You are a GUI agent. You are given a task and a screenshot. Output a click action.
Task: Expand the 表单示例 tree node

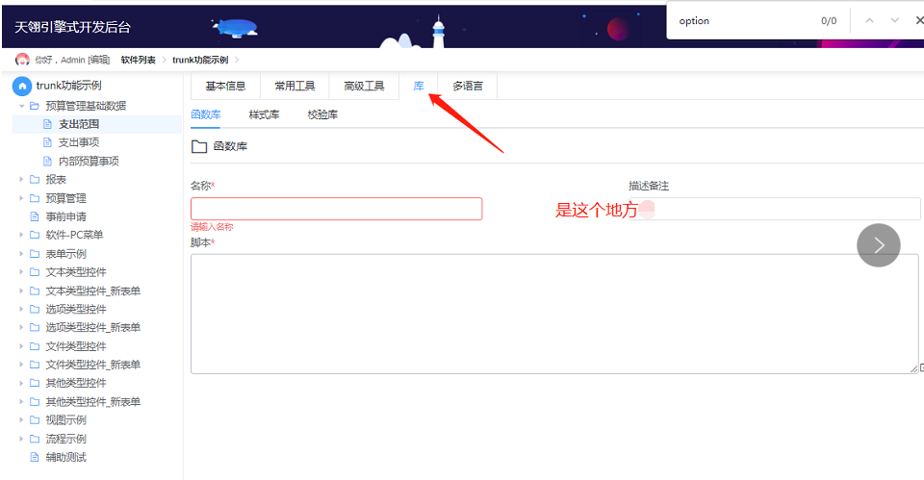click(22, 254)
